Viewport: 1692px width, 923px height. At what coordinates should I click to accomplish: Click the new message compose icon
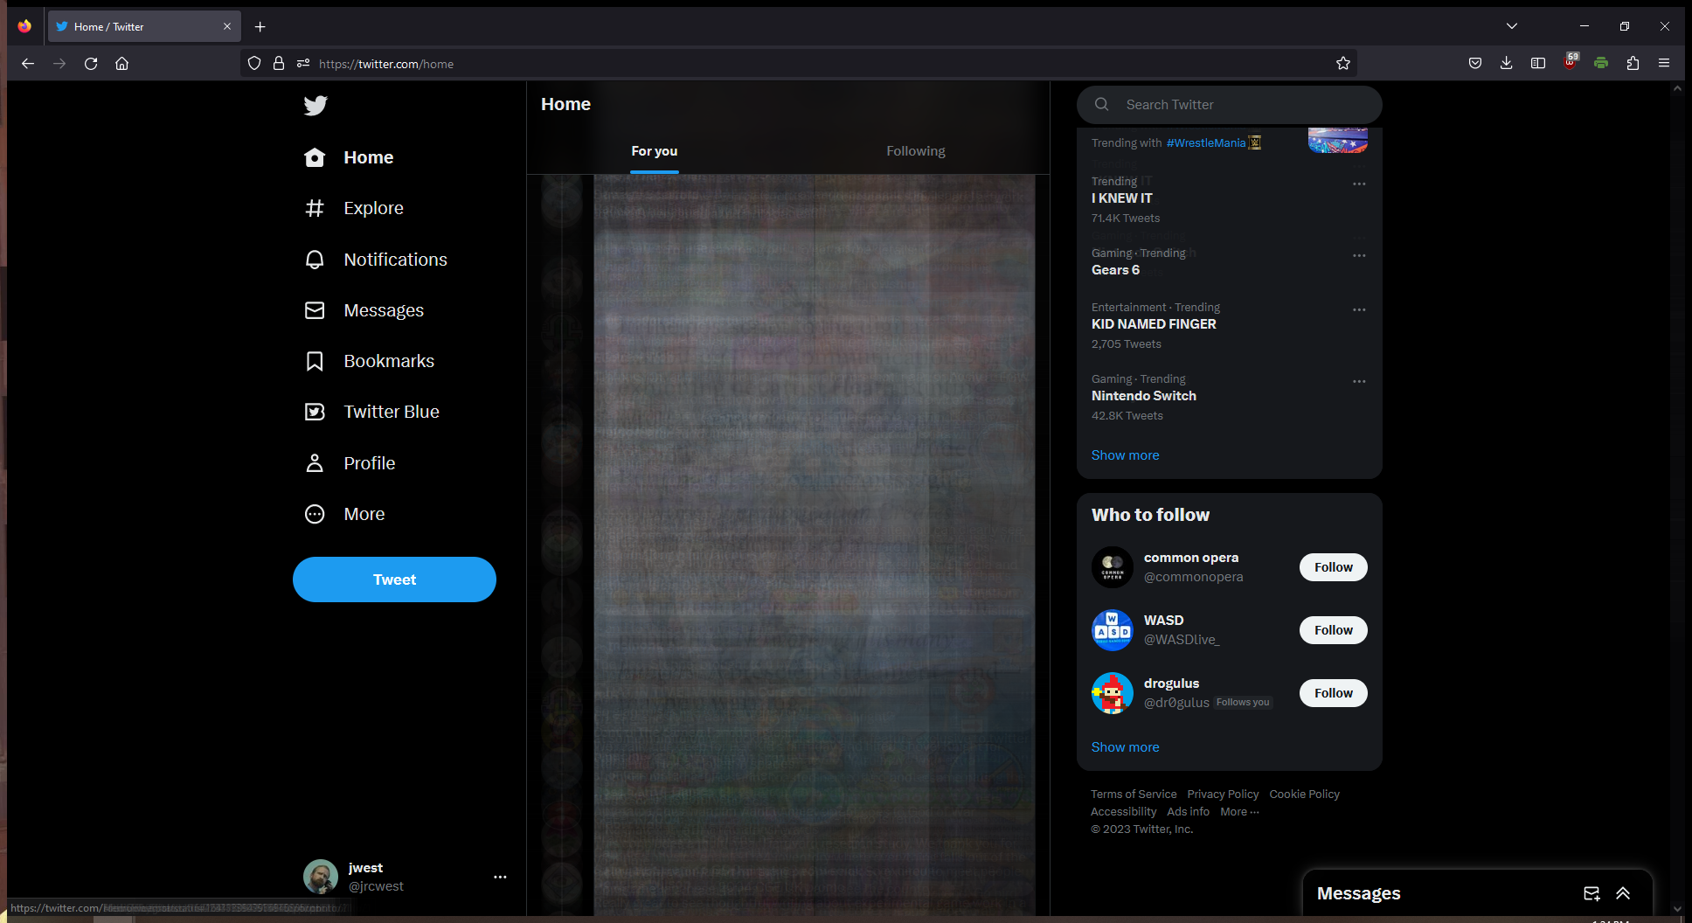point(1591,893)
